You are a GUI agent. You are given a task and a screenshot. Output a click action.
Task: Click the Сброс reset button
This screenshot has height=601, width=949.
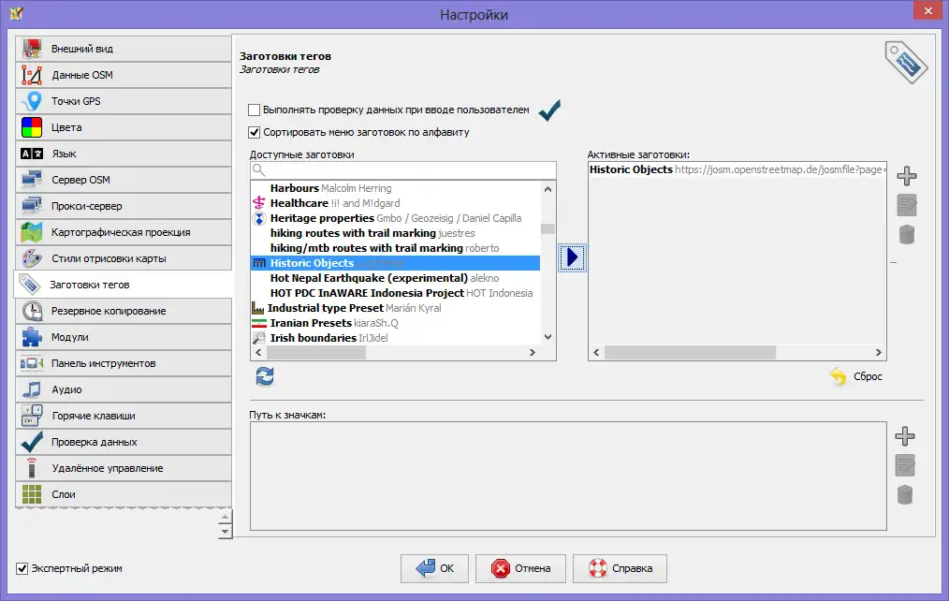click(856, 376)
